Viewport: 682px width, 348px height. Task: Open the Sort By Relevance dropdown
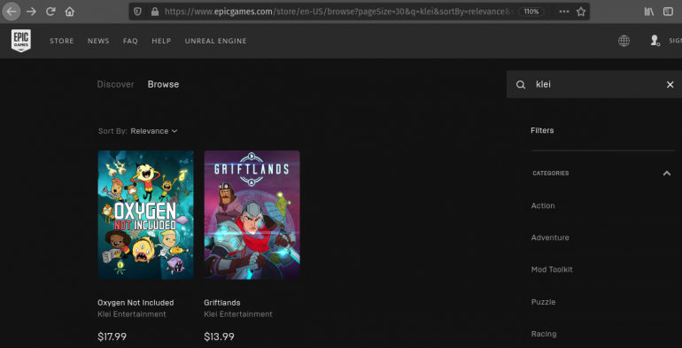click(138, 131)
